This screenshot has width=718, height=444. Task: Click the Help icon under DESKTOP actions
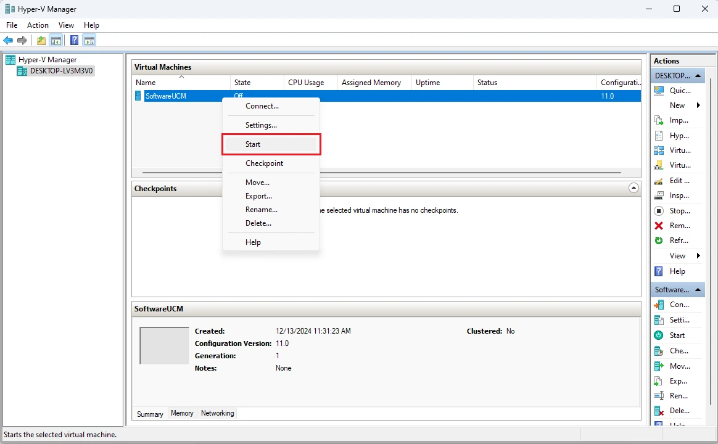click(x=658, y=271)
